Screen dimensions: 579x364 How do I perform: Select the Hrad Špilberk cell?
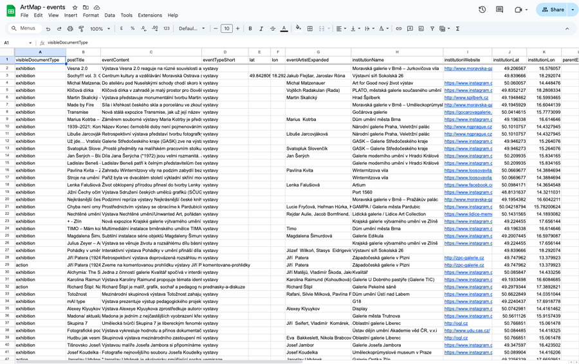coord(397,98)
